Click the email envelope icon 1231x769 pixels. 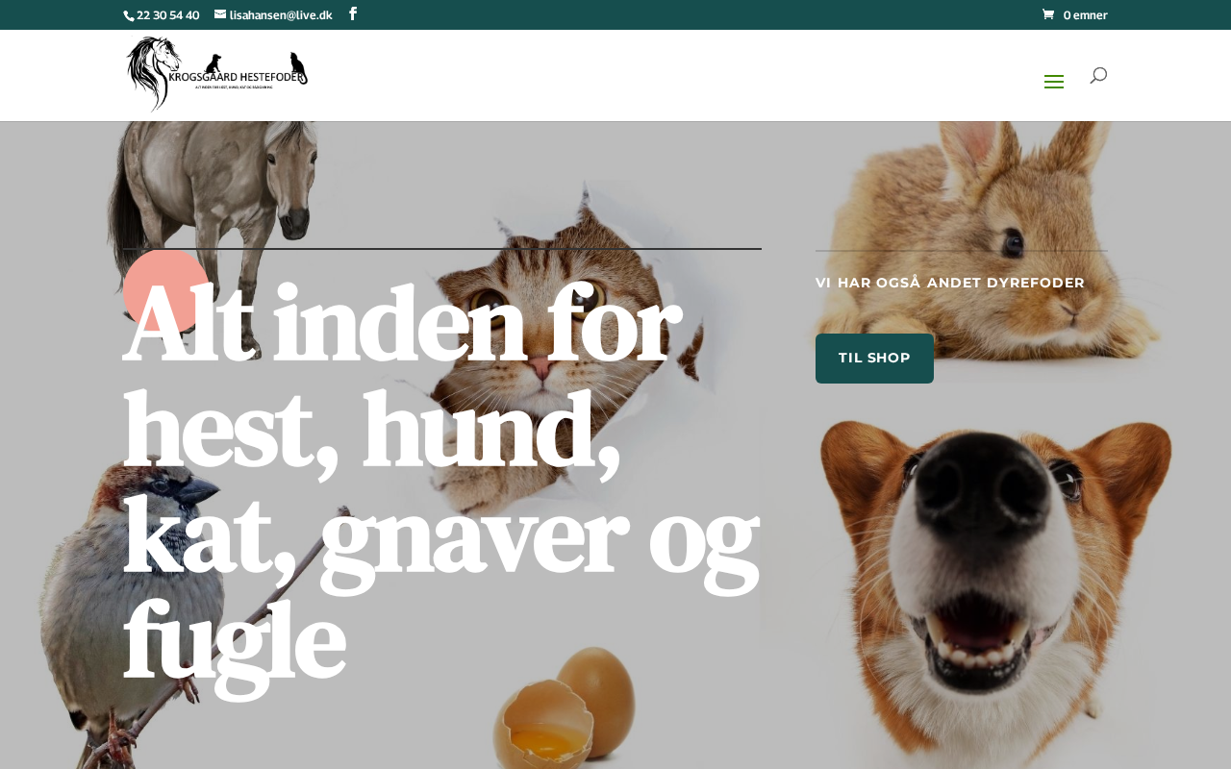(x=220, y=14)
